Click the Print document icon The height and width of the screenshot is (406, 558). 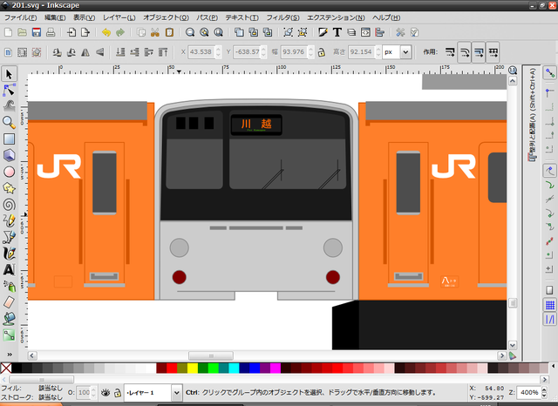pos(51,32)
